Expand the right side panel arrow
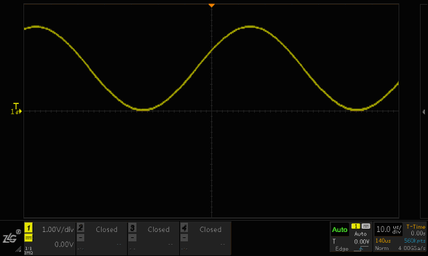The image size is (428, 256). pos(423,112)
